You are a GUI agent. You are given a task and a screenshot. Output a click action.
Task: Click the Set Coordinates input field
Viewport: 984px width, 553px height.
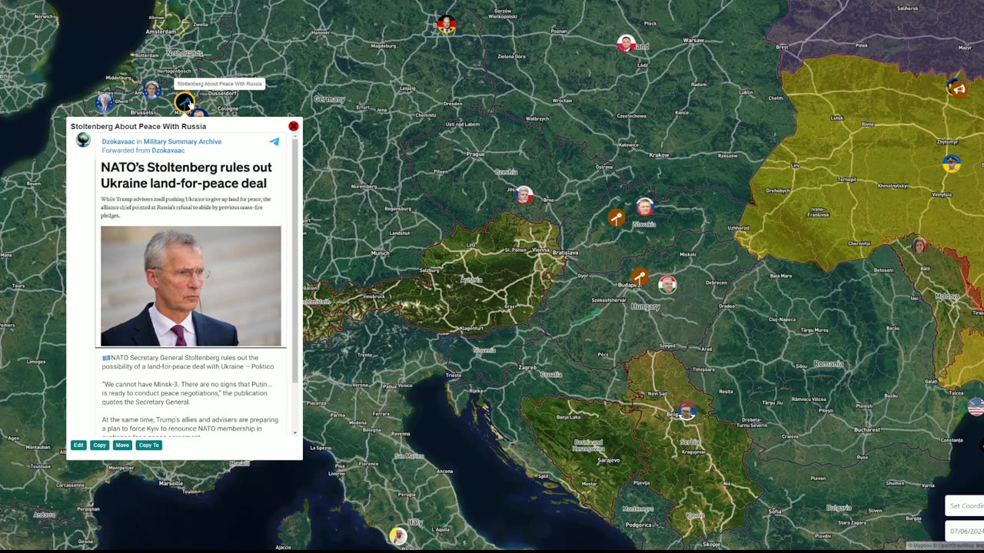click(x=965, y=505)
